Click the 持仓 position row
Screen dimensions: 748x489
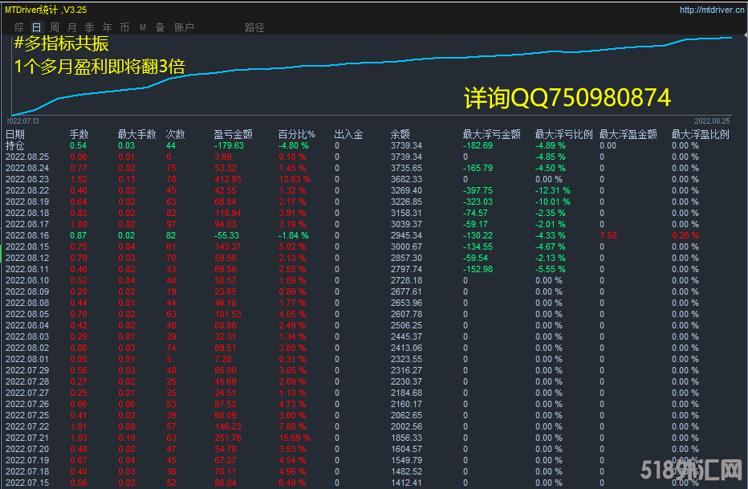coord(15,145)
